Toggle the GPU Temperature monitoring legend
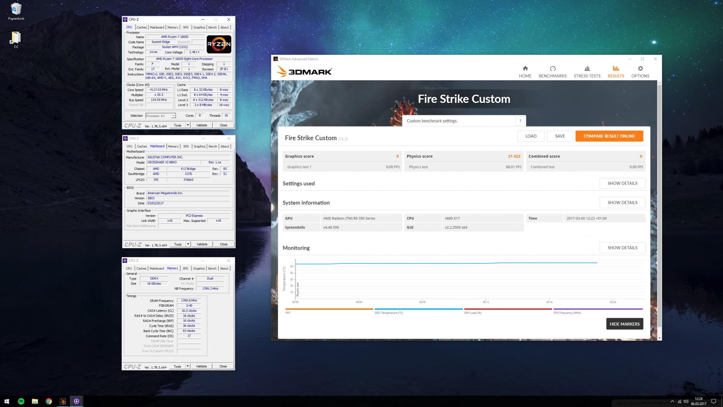 [x=418, y=311]
